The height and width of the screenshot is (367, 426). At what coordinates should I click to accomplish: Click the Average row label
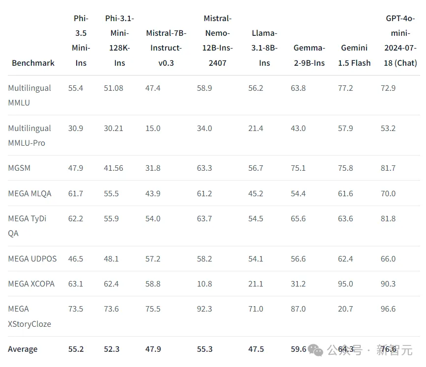click(x=23, y=349)
